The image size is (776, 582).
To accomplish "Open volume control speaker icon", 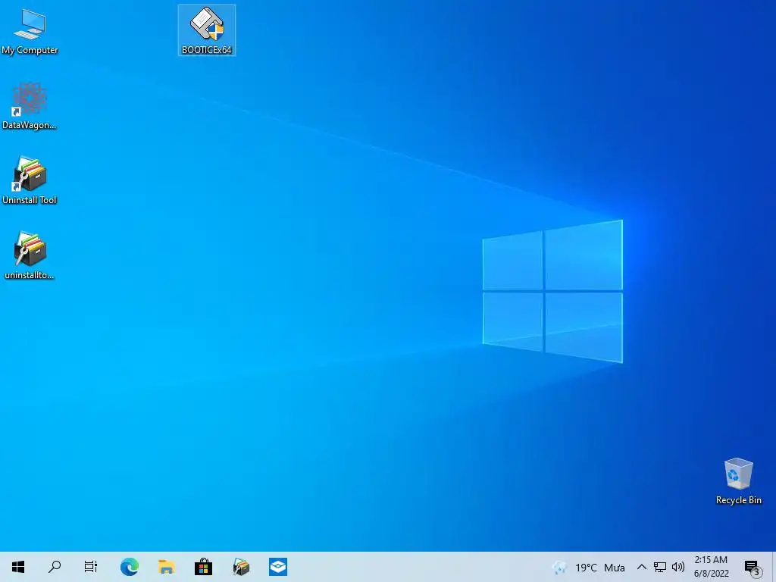I will [678, 567].
